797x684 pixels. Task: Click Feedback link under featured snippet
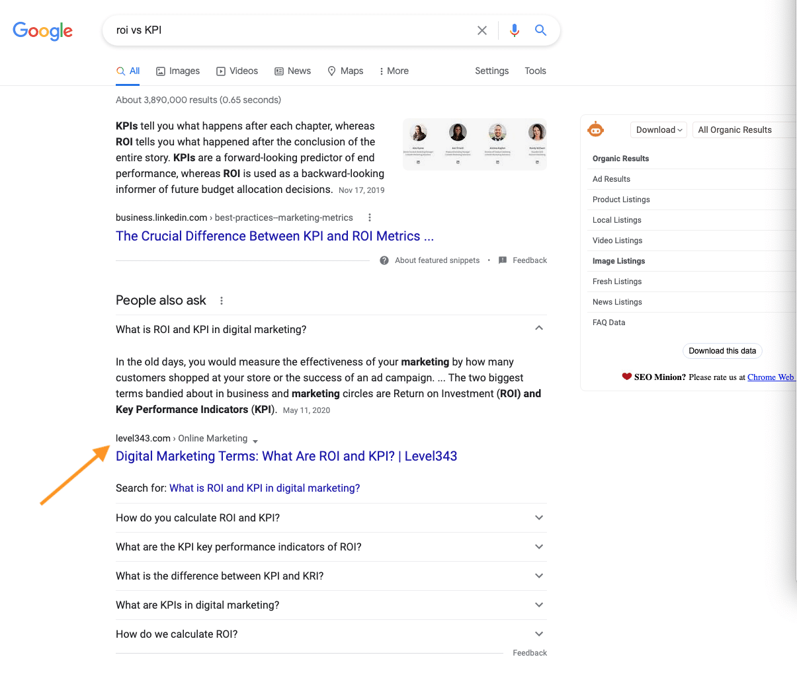[x=530, y=260]
